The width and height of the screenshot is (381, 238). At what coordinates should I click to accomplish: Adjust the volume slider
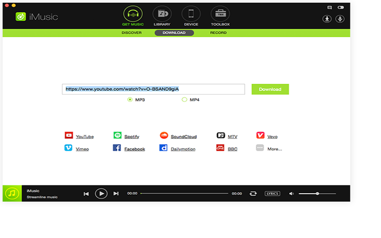click(317, 194)
